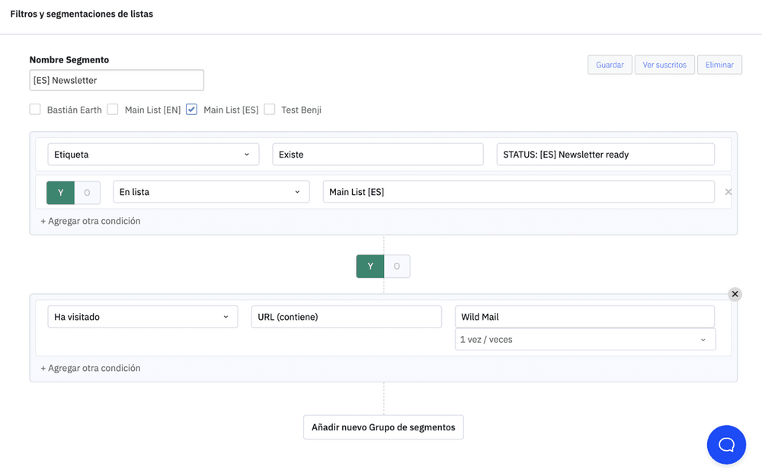Image resolution: width=762 pixels, height=473 pixels.
Task: Click "Añadir nuevo Grupo de segmentos"
Action: 383,427
